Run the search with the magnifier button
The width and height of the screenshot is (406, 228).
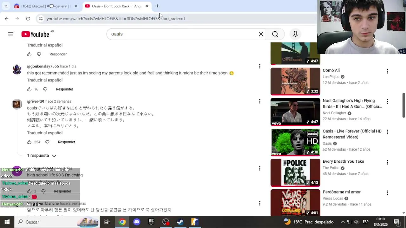point(275,34)
